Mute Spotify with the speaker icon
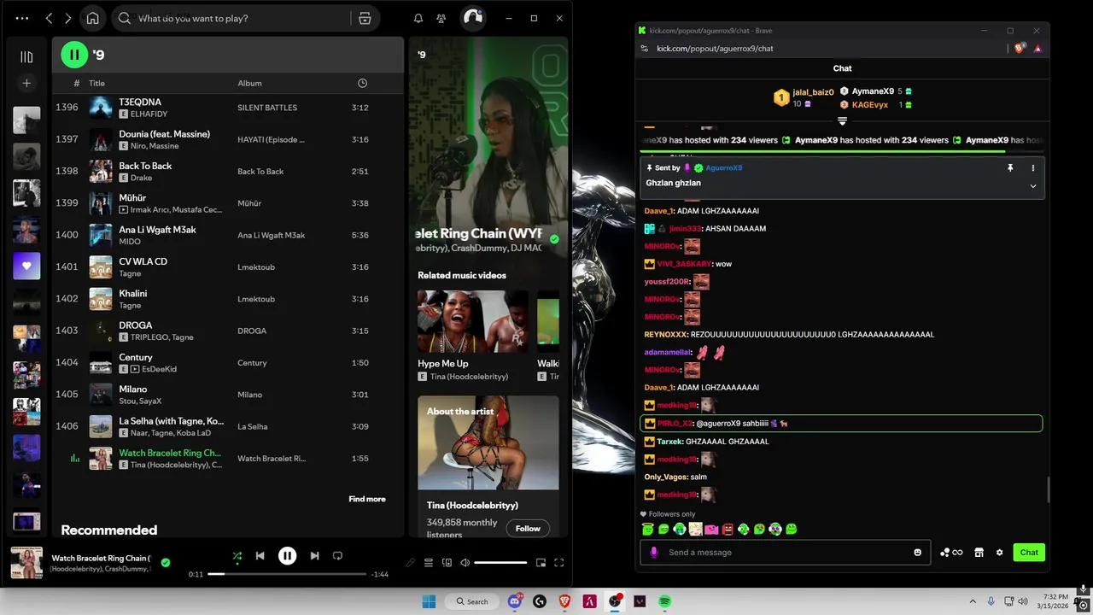Screen dimensions: 1093x615 465,563
